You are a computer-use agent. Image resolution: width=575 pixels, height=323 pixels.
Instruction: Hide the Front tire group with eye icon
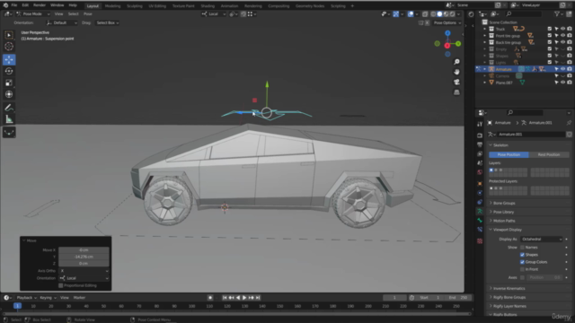click(563, 36)
